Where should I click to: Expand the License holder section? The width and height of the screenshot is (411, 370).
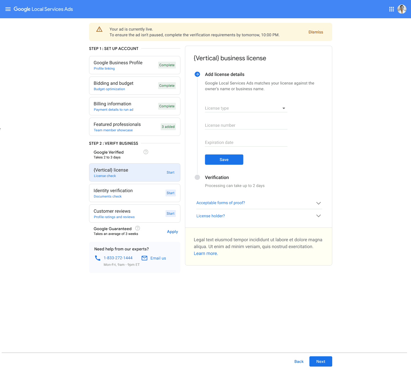pos(259,216)
